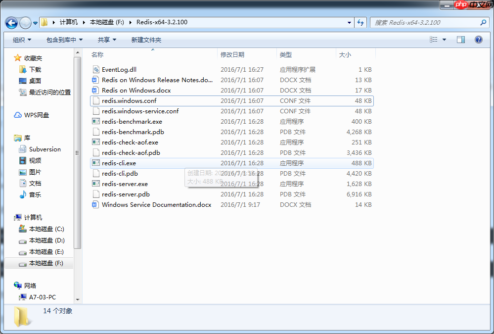494x334 pixels.
Task: Open the 共享 menu
Action: click(107, 40)
